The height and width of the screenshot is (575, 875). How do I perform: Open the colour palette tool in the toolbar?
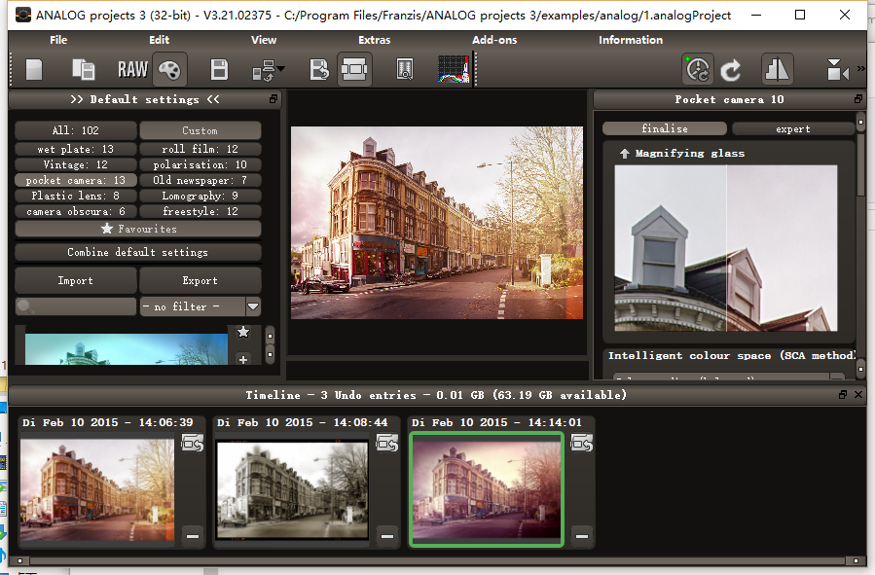(x=168, y=69)
